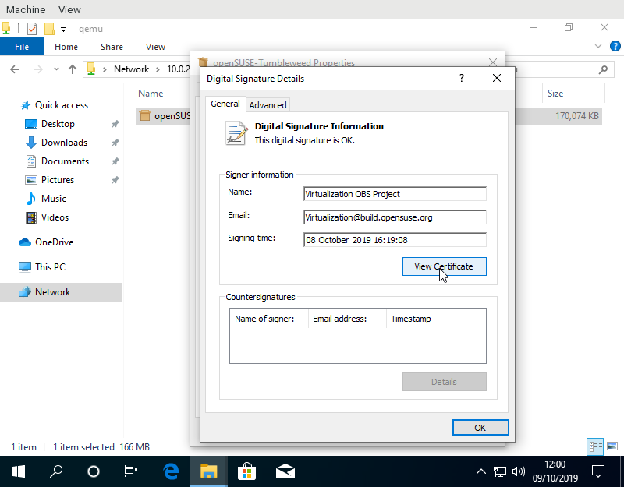The width and height of the screenshot is (624, 487).
Task: Launch Mail app from taskbar
Action: click(285, 471)
